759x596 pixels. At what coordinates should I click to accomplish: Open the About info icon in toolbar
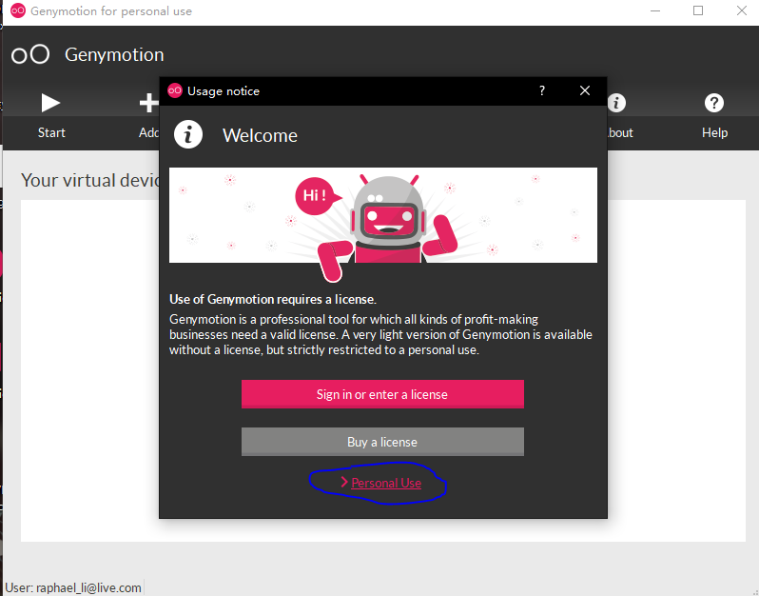[616, 103]
